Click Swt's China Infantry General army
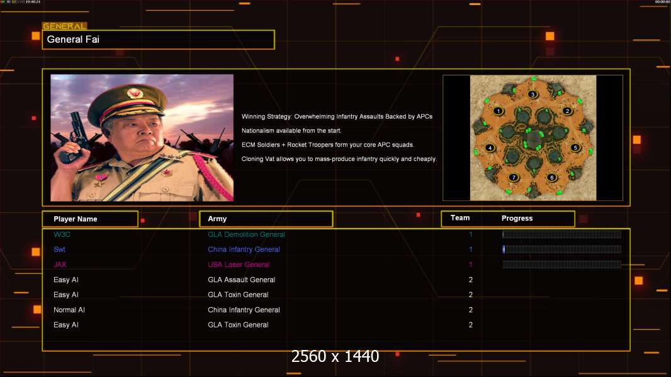 click(x=244, y=249)
